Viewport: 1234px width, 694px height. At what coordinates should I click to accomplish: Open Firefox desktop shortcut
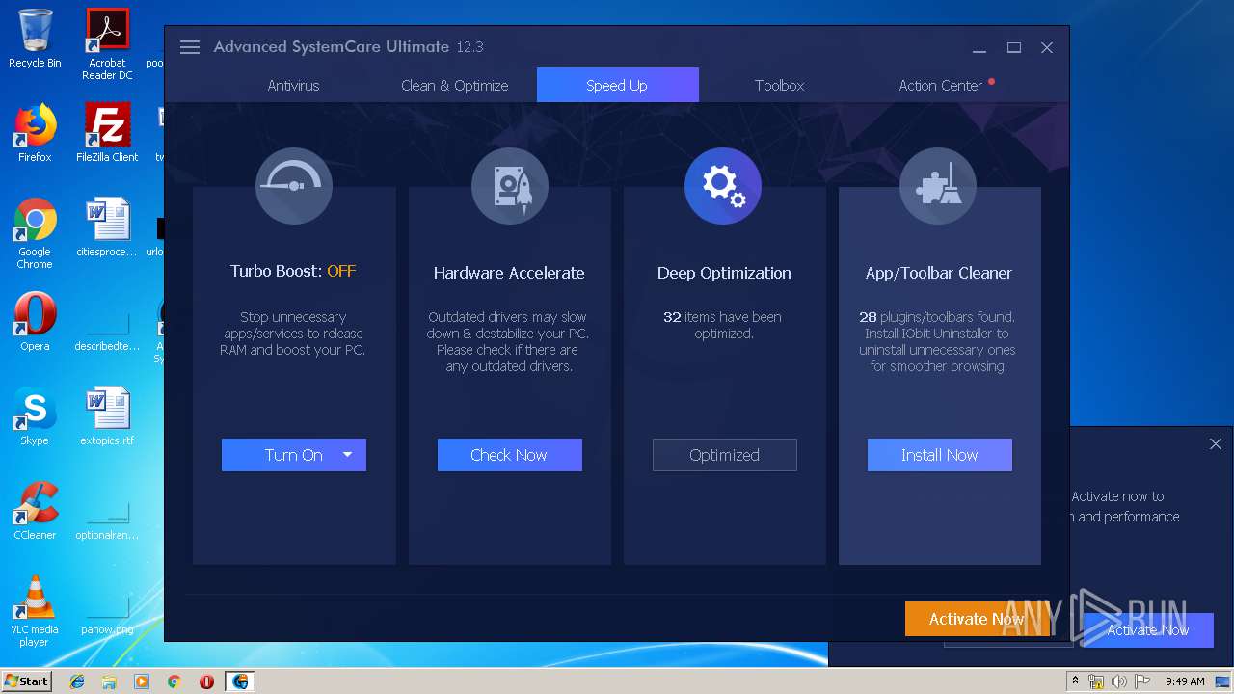35,133
